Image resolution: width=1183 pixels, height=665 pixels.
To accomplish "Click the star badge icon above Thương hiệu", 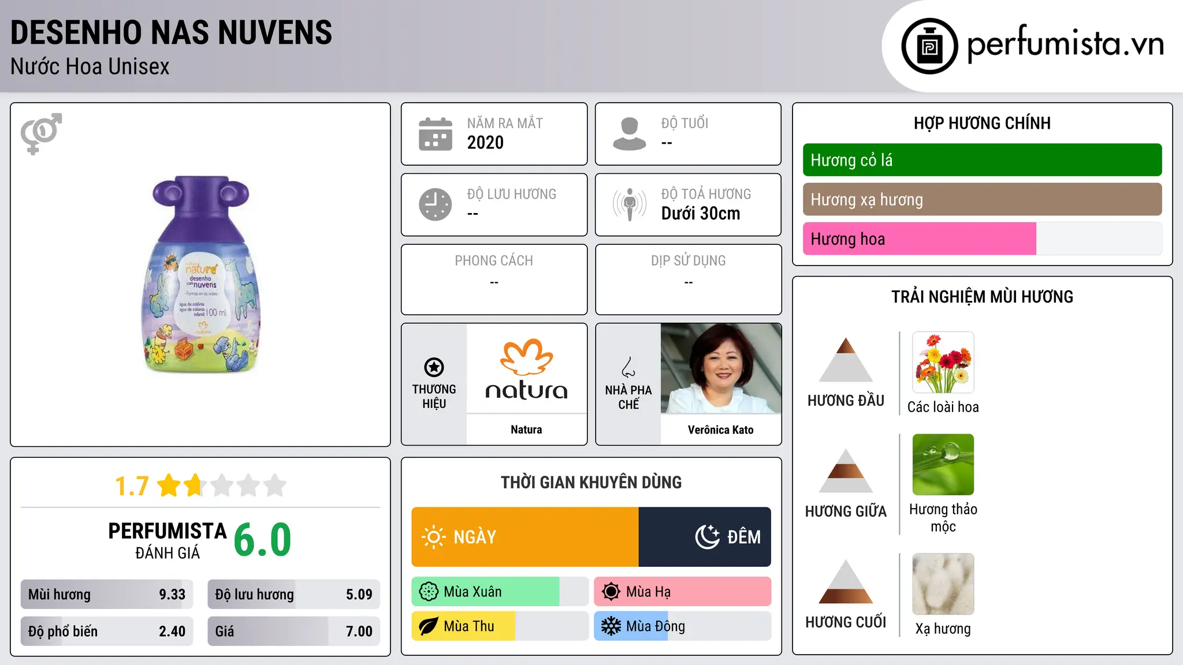I will click(x=434, y=367).
